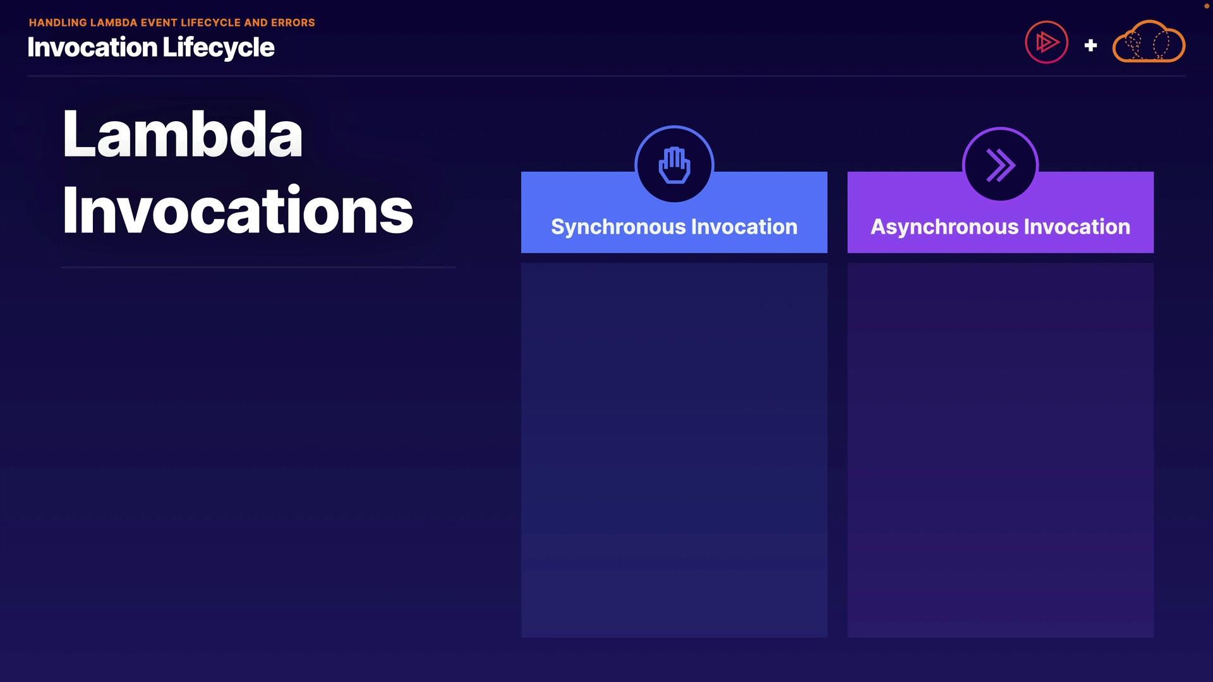Click the word 'Invocation' in the slide title

point(92,47)
